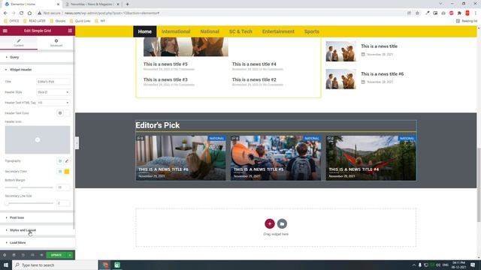Image resolution: width=481 pixels, height=270 pixels.
Task: Preview changes with the eye icon
Action: 42,255
